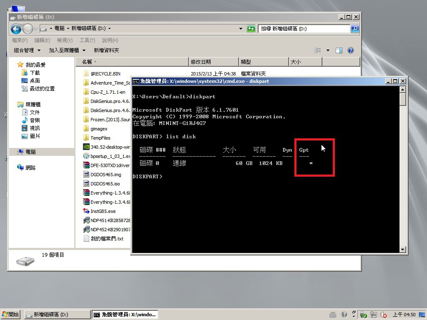Select NDP452-KB2901907 installer icon

(86, 230)
